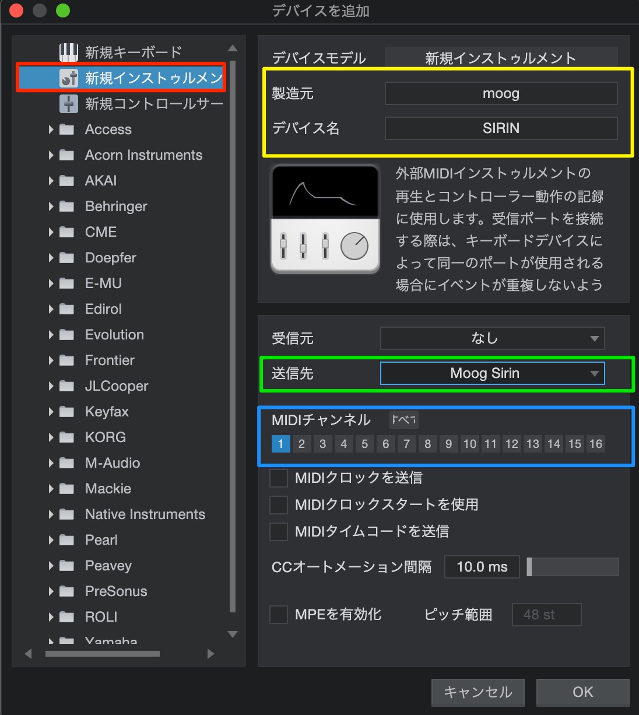Viewport: 639px width, 715px height.
Task: Expand the ROLI folder arrow
Action: (x=51, y=617)
